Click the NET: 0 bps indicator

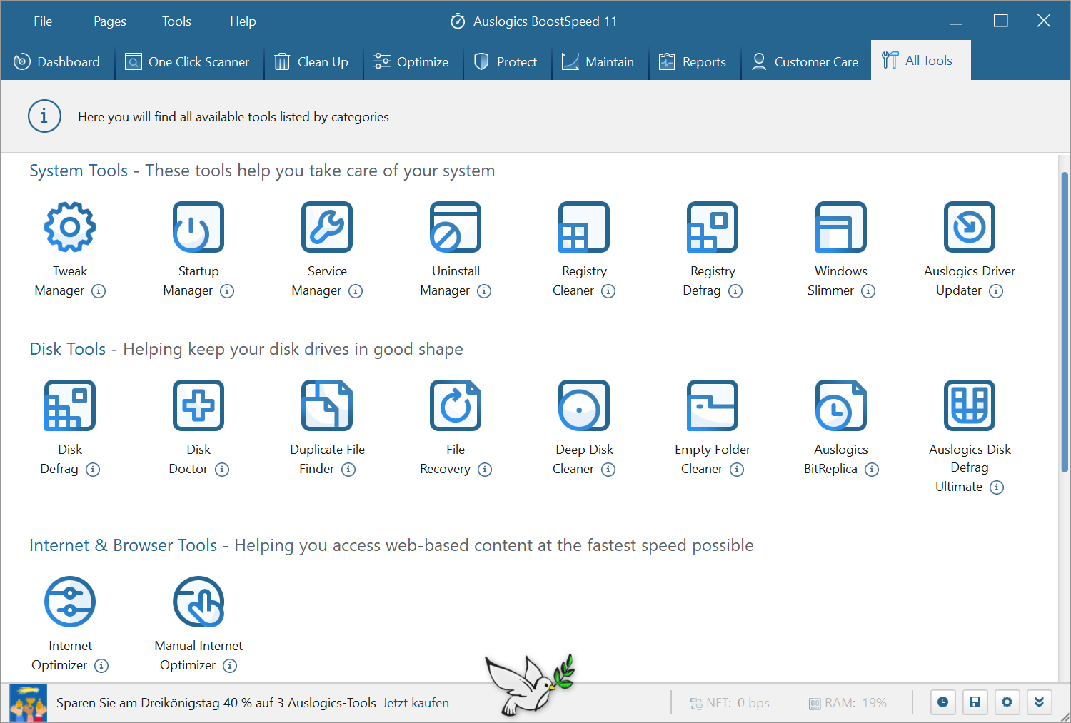(x=730, y=703)
